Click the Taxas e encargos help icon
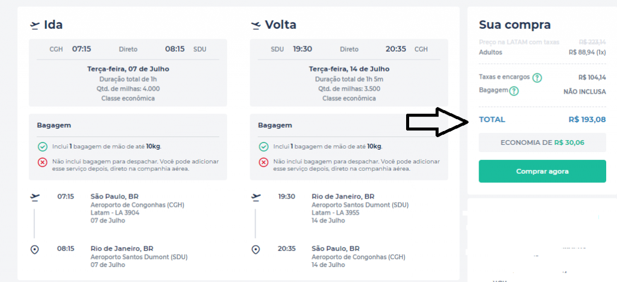617x282 pixels. (x=537, y=78)
